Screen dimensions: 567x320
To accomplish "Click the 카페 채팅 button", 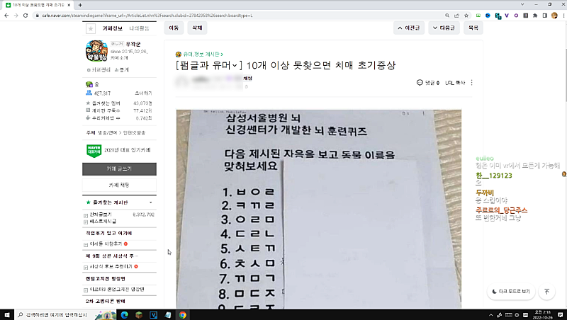I will coord(119,185).
